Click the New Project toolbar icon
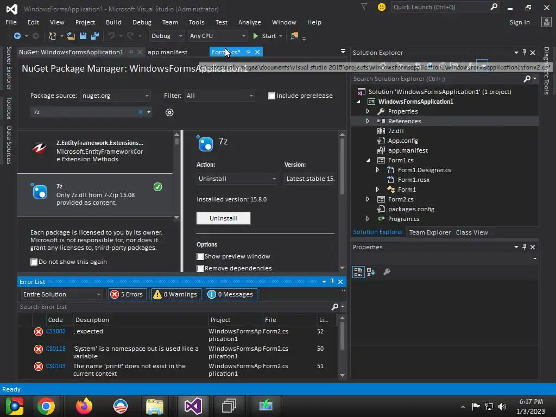 tap(53, 36)
